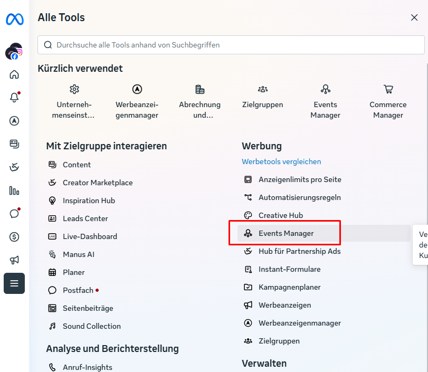Open Werbeanzeigen list item
428x372 pixels.
tap(278, 305)
